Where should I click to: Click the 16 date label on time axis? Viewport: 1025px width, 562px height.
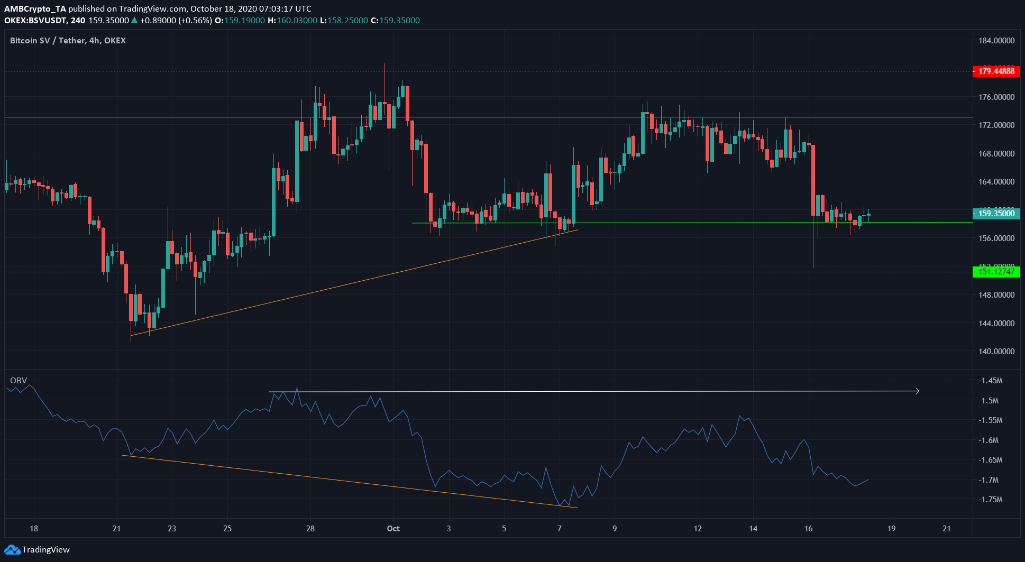809,529
